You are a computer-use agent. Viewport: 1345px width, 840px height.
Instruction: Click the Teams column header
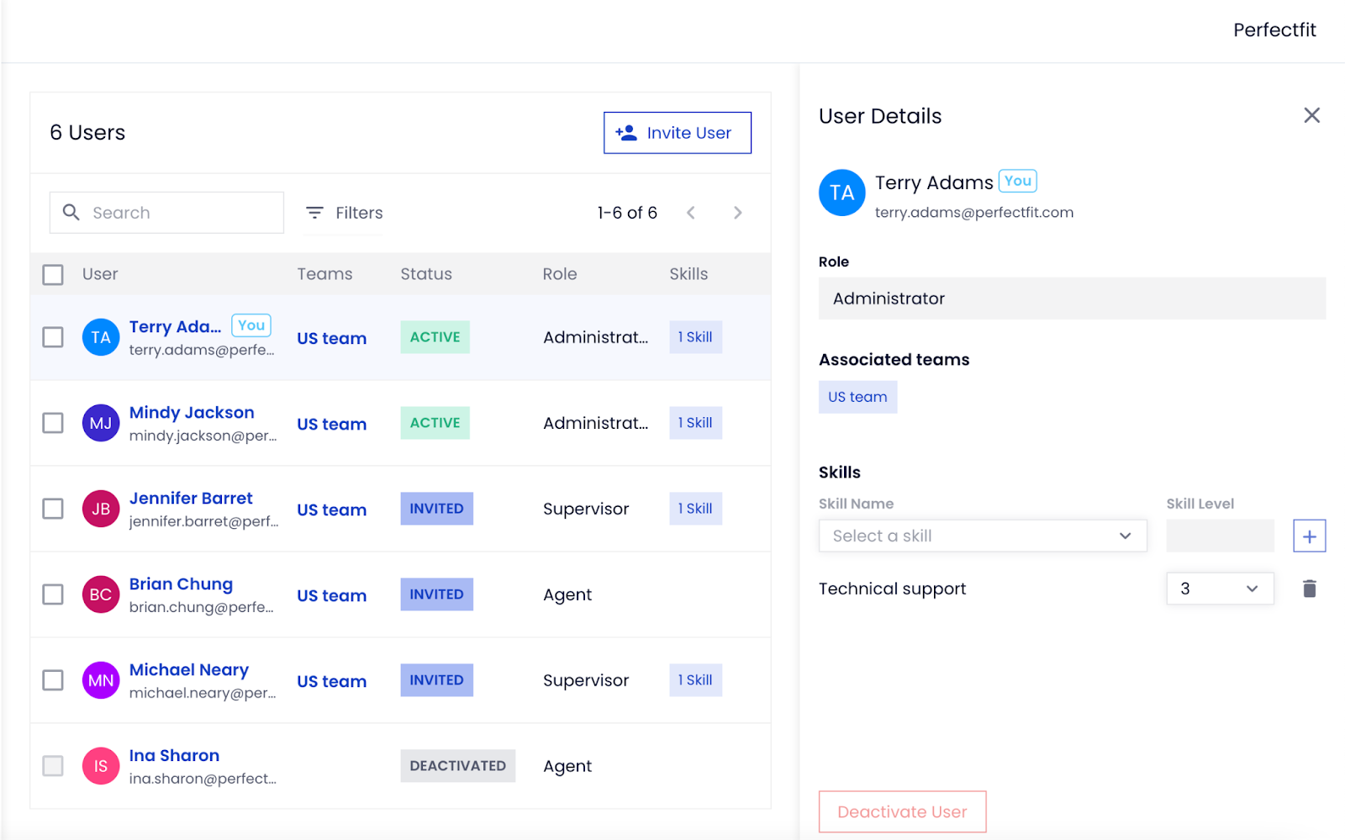tap(324, 274)
